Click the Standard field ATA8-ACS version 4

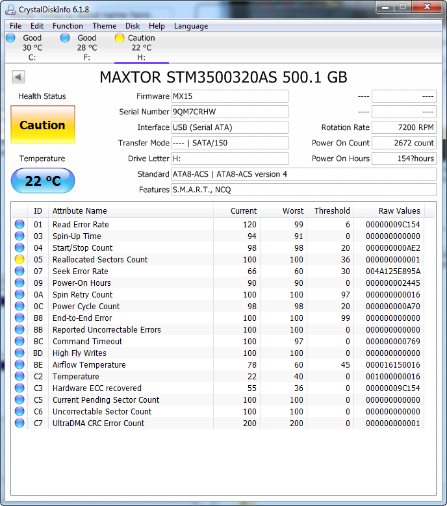[303, 174]
